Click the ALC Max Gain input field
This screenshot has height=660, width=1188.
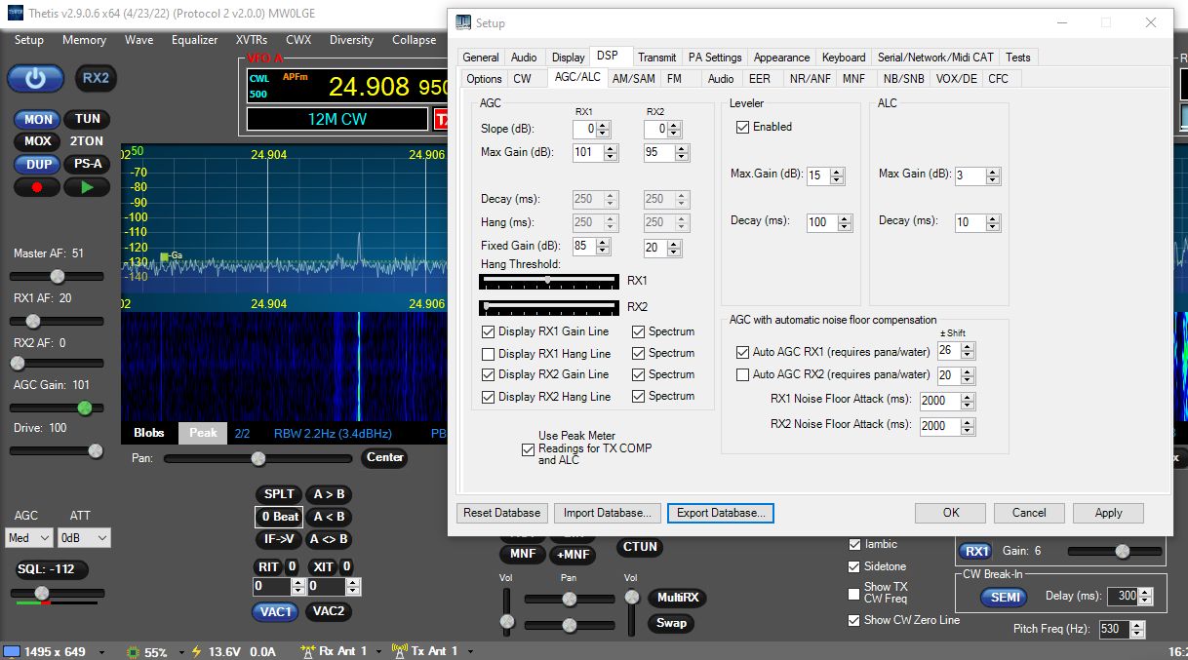(x=970, y=175)
